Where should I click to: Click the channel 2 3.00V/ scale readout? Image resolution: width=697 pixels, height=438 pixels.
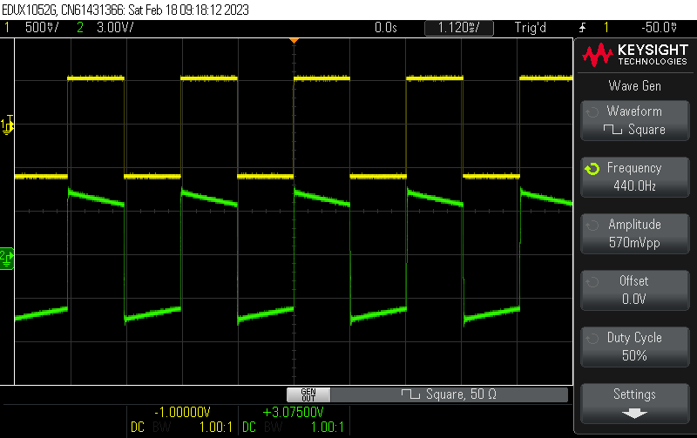(115, 28)
